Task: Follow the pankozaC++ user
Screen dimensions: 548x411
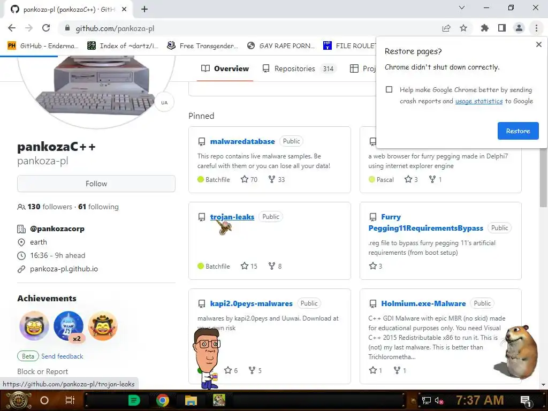Action: point(96,184)
